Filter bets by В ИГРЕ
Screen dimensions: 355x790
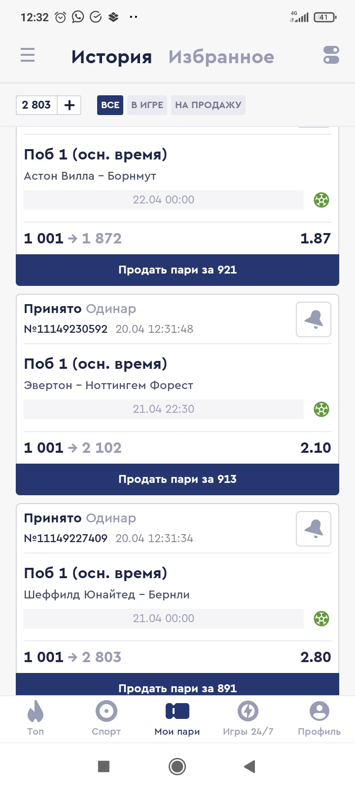pos(147,105)
